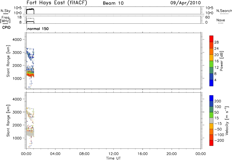Screen dimensions: 232x160
Task: Click Slant Range [km] label of velocity panel
Action: point(8,120)
